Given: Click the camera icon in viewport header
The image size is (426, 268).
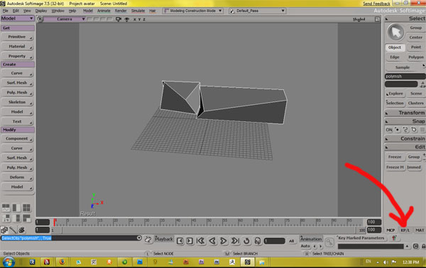Looking at the screenshot, I should pyautogui.click(x=119, y=19).
